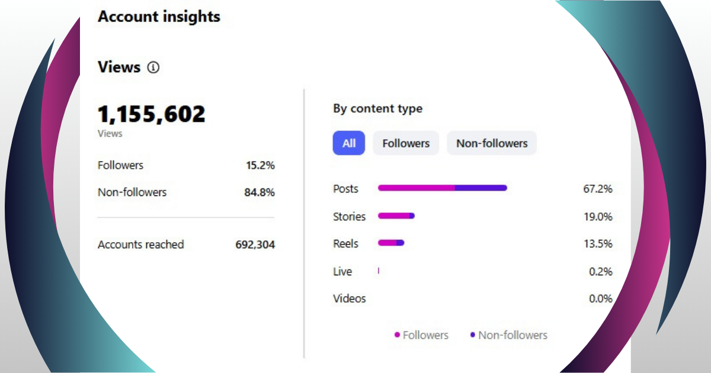Click the Non-followers 84.8% row
Screen dimensions: 711x373
(186, 192)
